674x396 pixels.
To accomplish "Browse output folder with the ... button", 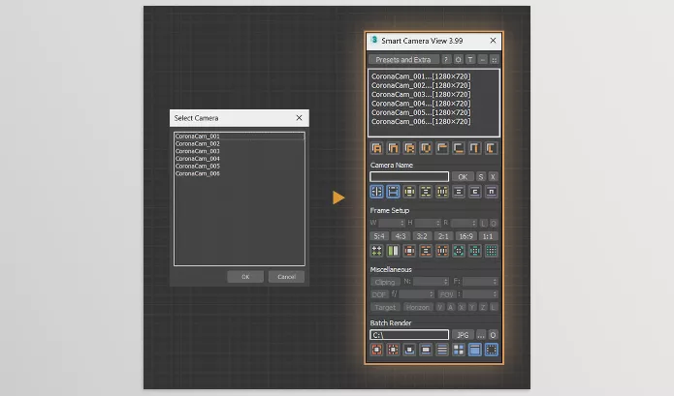I will 481,335.
